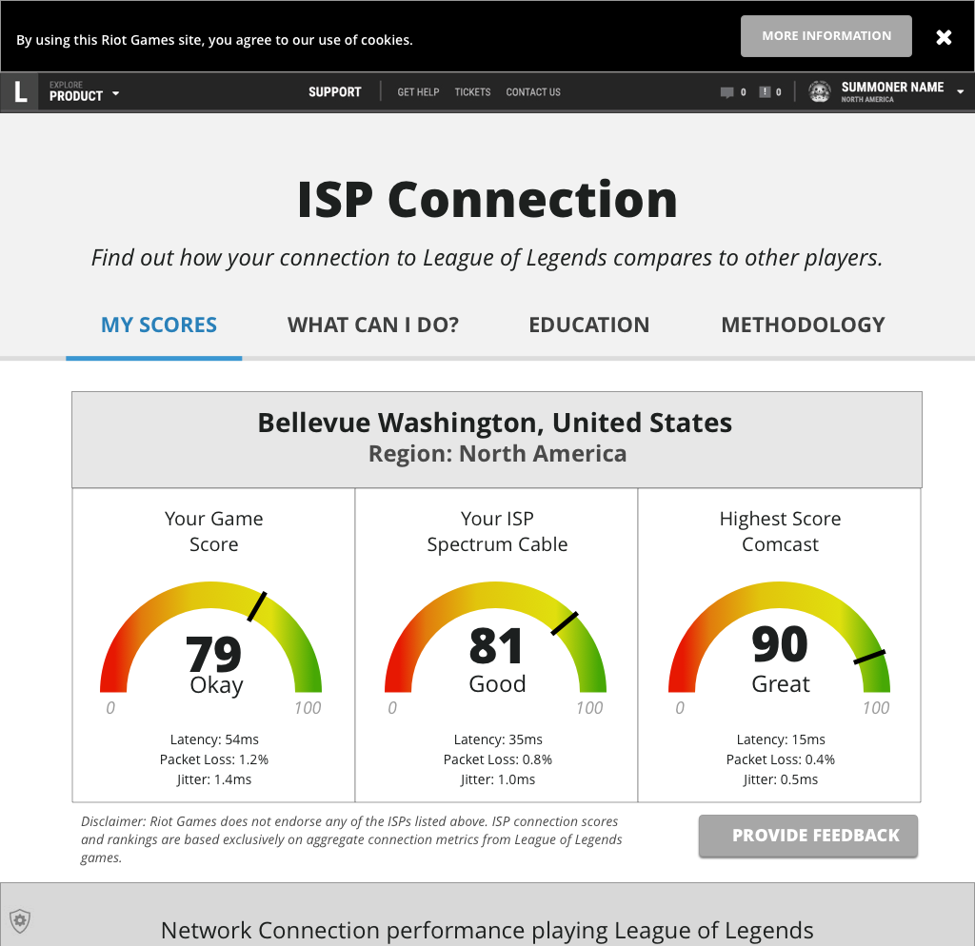This screenshot has width=975, height=946.
Task: Click the Jitter: 1.0ms value
Action: (497, 779)
